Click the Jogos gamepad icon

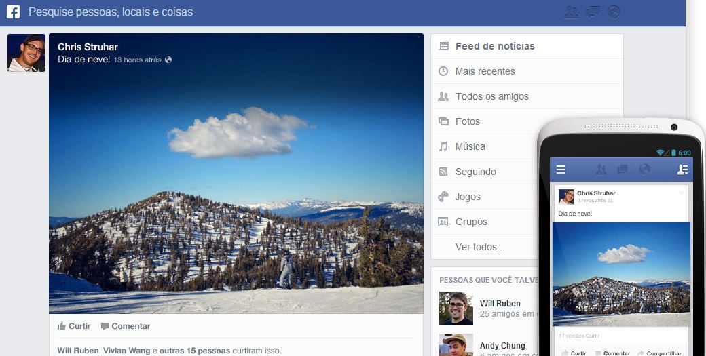pyautogui.click(x=443, y=197)
